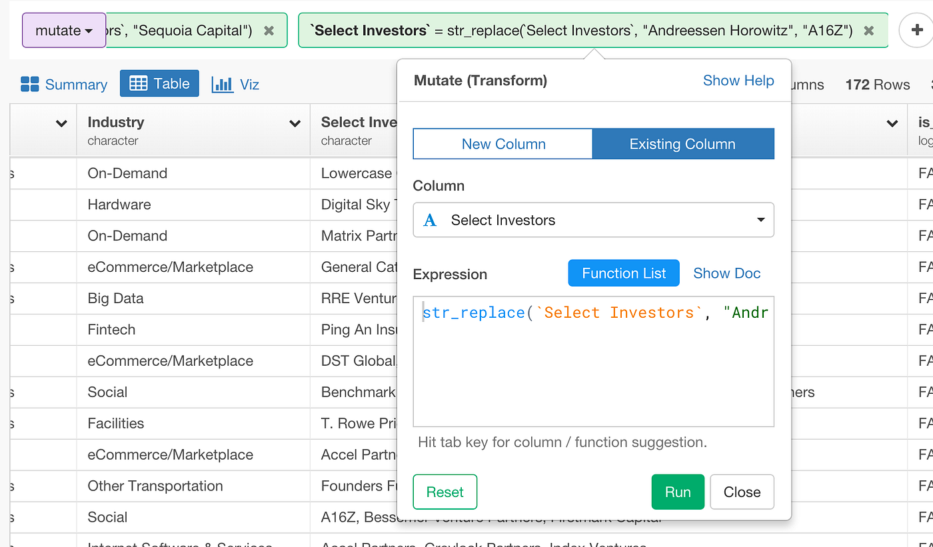The height and width of the screenshot is (547, 933).
Task: Open the Industry column header menu
Action: [295, 123]
